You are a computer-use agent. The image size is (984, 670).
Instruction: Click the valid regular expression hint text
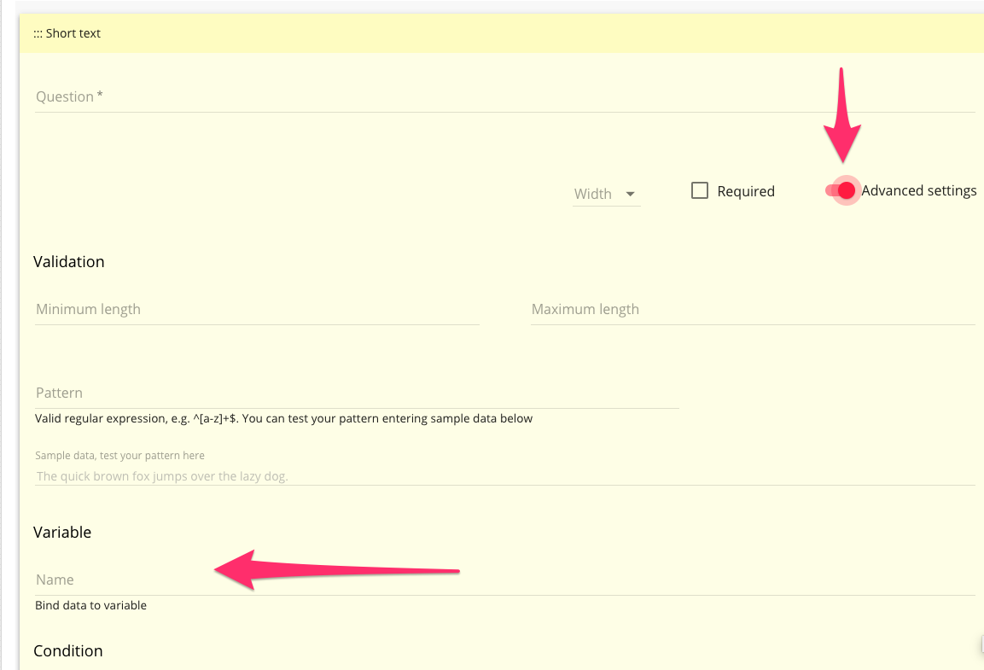pos(283,418)
